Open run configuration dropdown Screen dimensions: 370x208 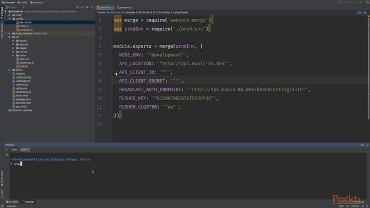(341, 2)
